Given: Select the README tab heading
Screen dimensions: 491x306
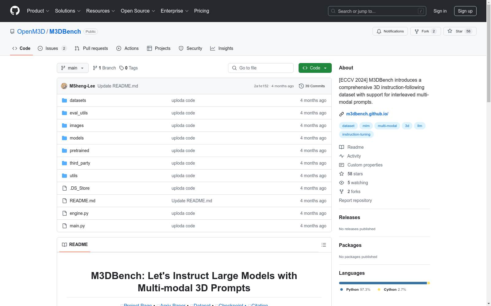Looking at the screenshot, I should pyautogui.click(x=75, y=244).
